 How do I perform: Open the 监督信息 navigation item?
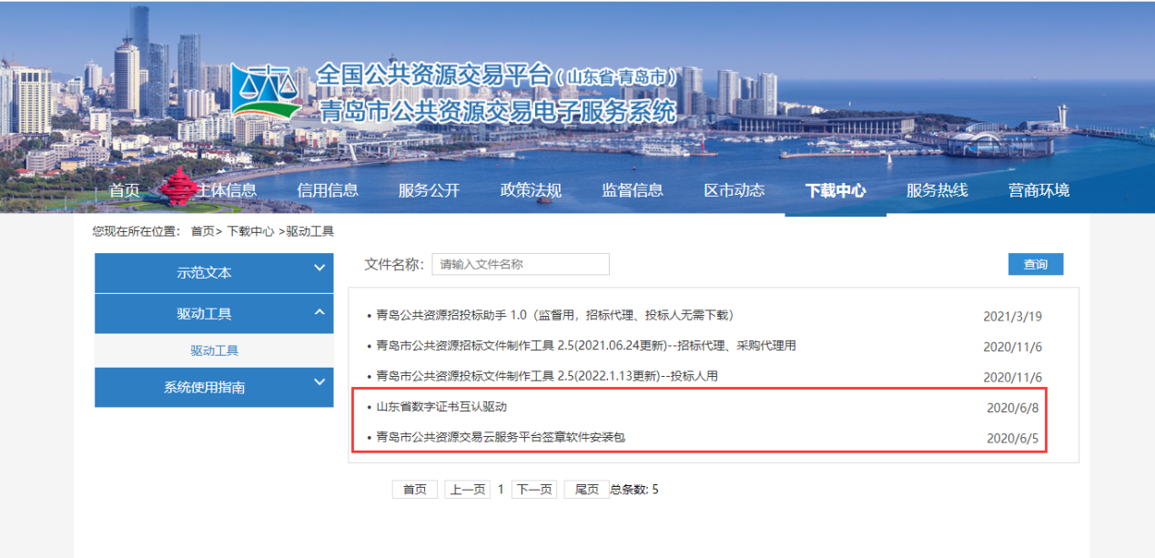point(633,190)
